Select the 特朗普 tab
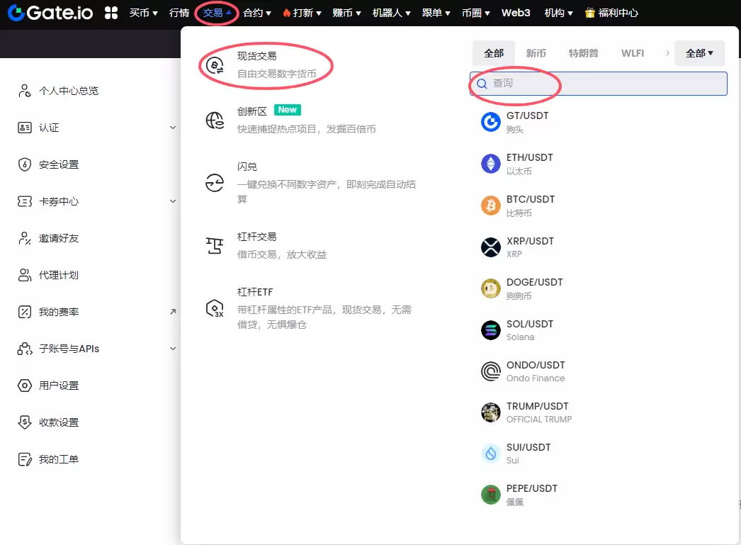Viewport: 741px width, 545px height. [583, 53]
